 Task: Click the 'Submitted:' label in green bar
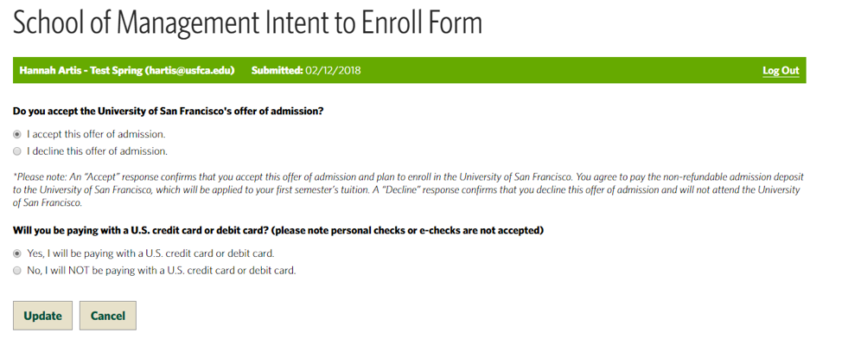click(x=276, y=70)
